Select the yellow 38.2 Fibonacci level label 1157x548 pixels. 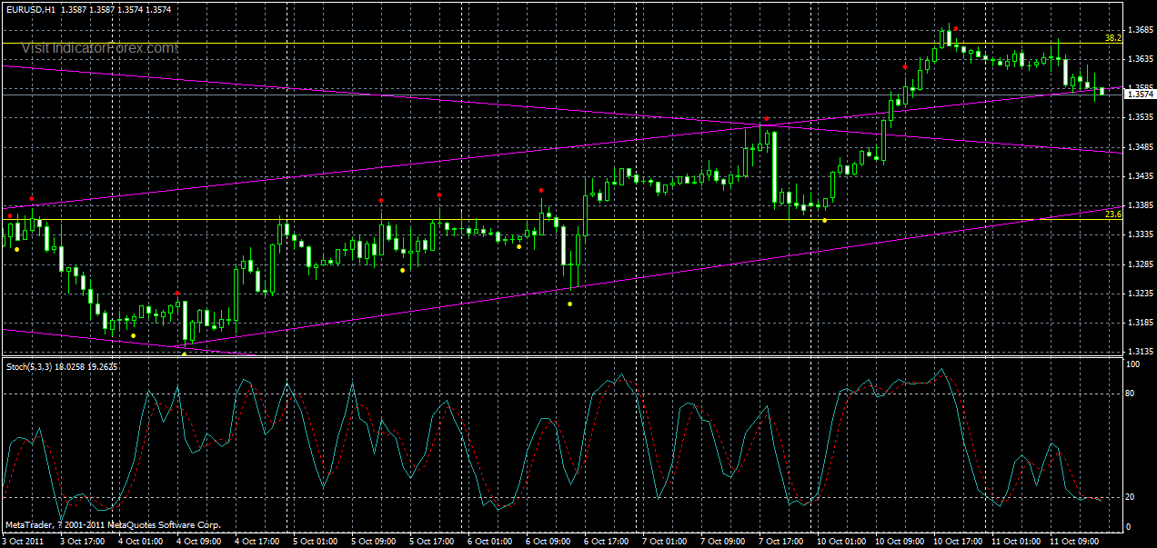[x=1112, y=39]
